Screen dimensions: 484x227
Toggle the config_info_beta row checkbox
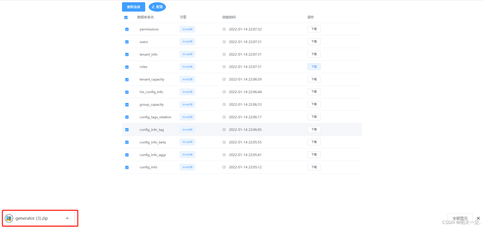coord(127,142)
